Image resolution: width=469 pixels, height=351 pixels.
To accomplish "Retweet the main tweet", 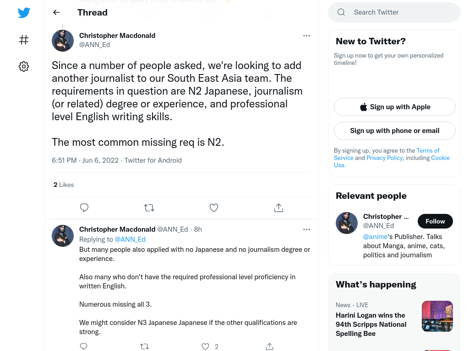I will (149, 208).
